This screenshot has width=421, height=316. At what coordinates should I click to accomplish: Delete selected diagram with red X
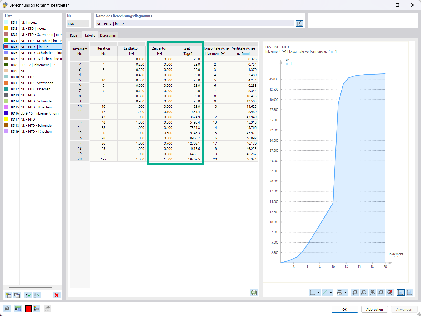57,295
